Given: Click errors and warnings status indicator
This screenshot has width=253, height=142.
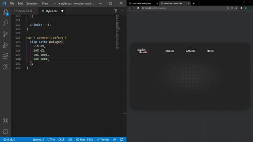Looking at the screenshot, I should point(9,140).
